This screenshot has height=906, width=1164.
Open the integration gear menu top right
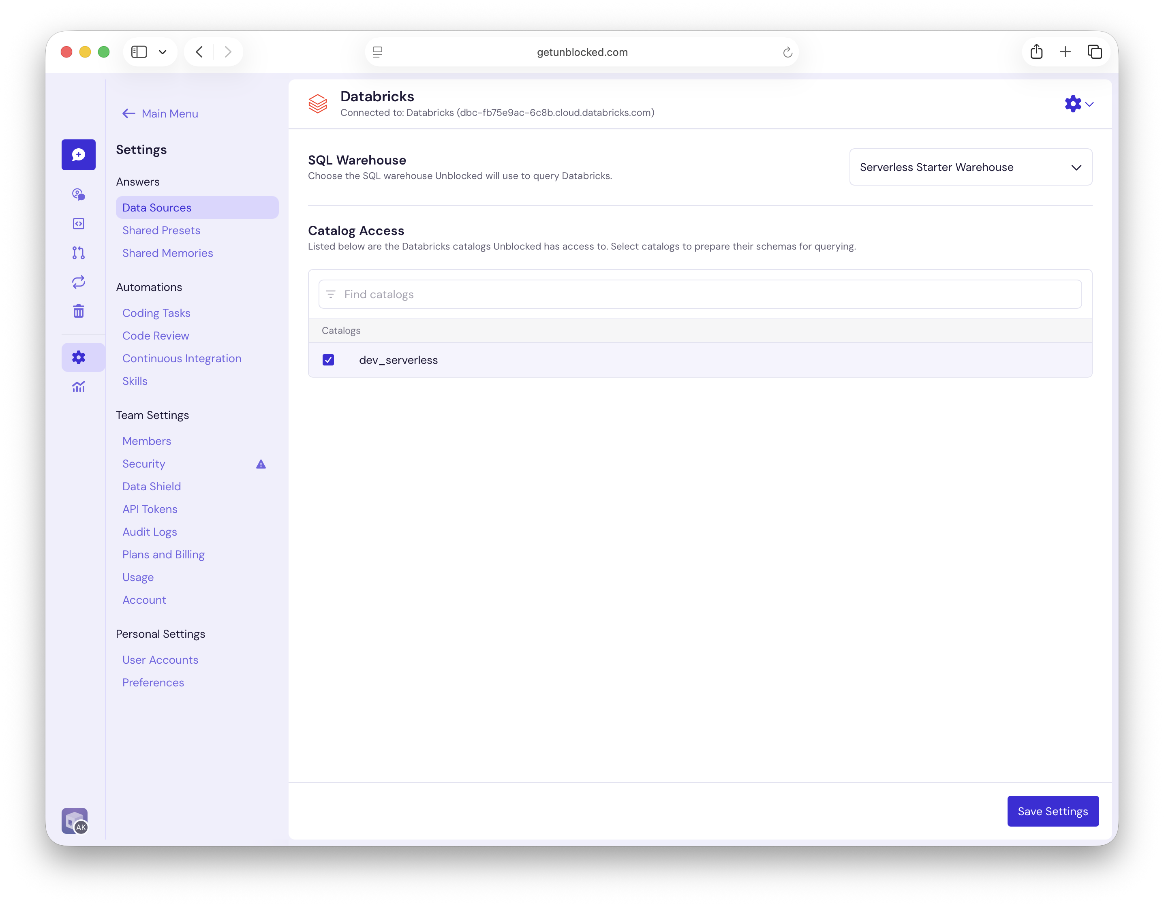pyautogui.click(x=1079, y=104)
